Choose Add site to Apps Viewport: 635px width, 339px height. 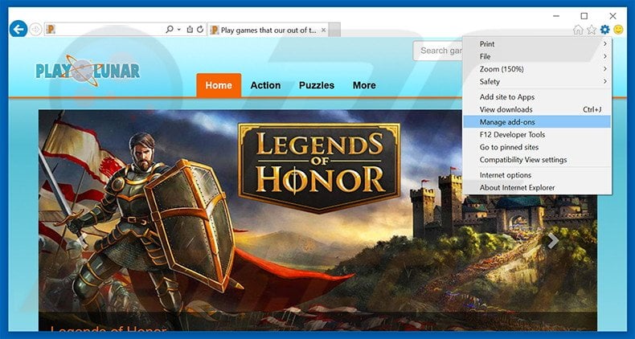pyautogui.click(x=537, y=96)
